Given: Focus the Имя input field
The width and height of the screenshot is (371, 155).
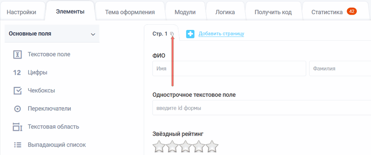Looking at the screenshot, I should pos(229,68).
